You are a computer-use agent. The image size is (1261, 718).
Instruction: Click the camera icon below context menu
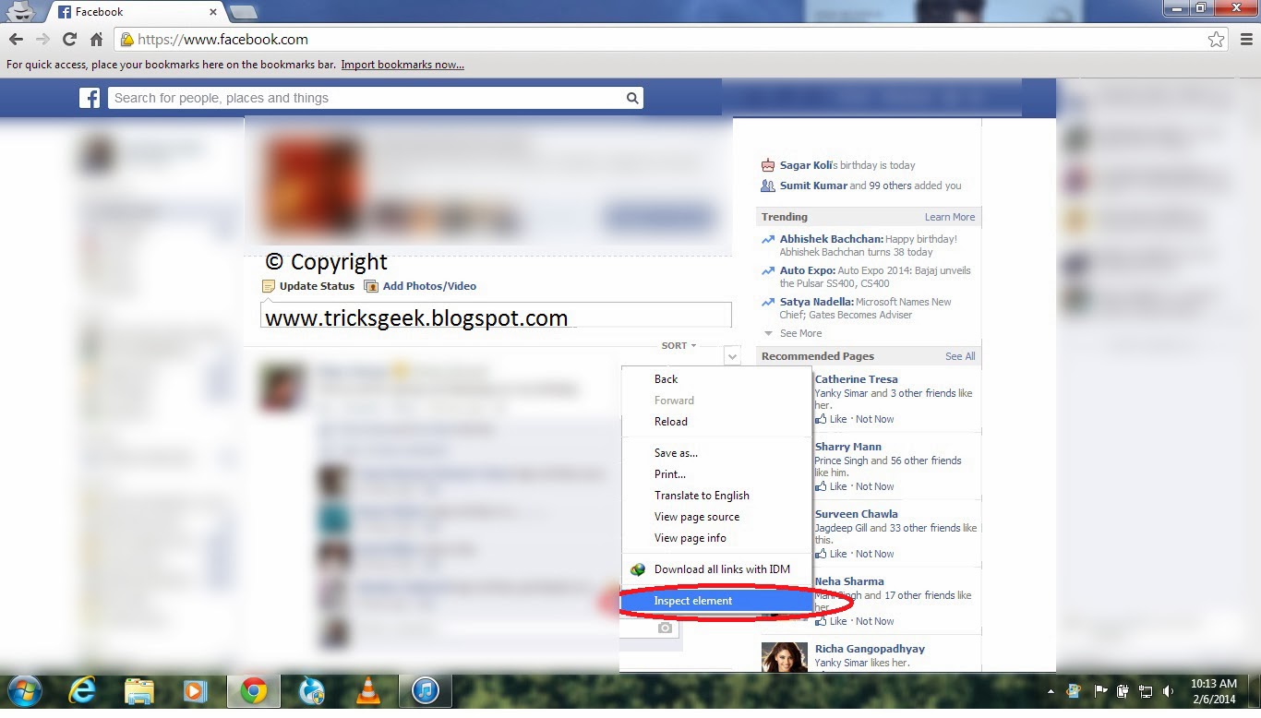[x=665, y=628]
